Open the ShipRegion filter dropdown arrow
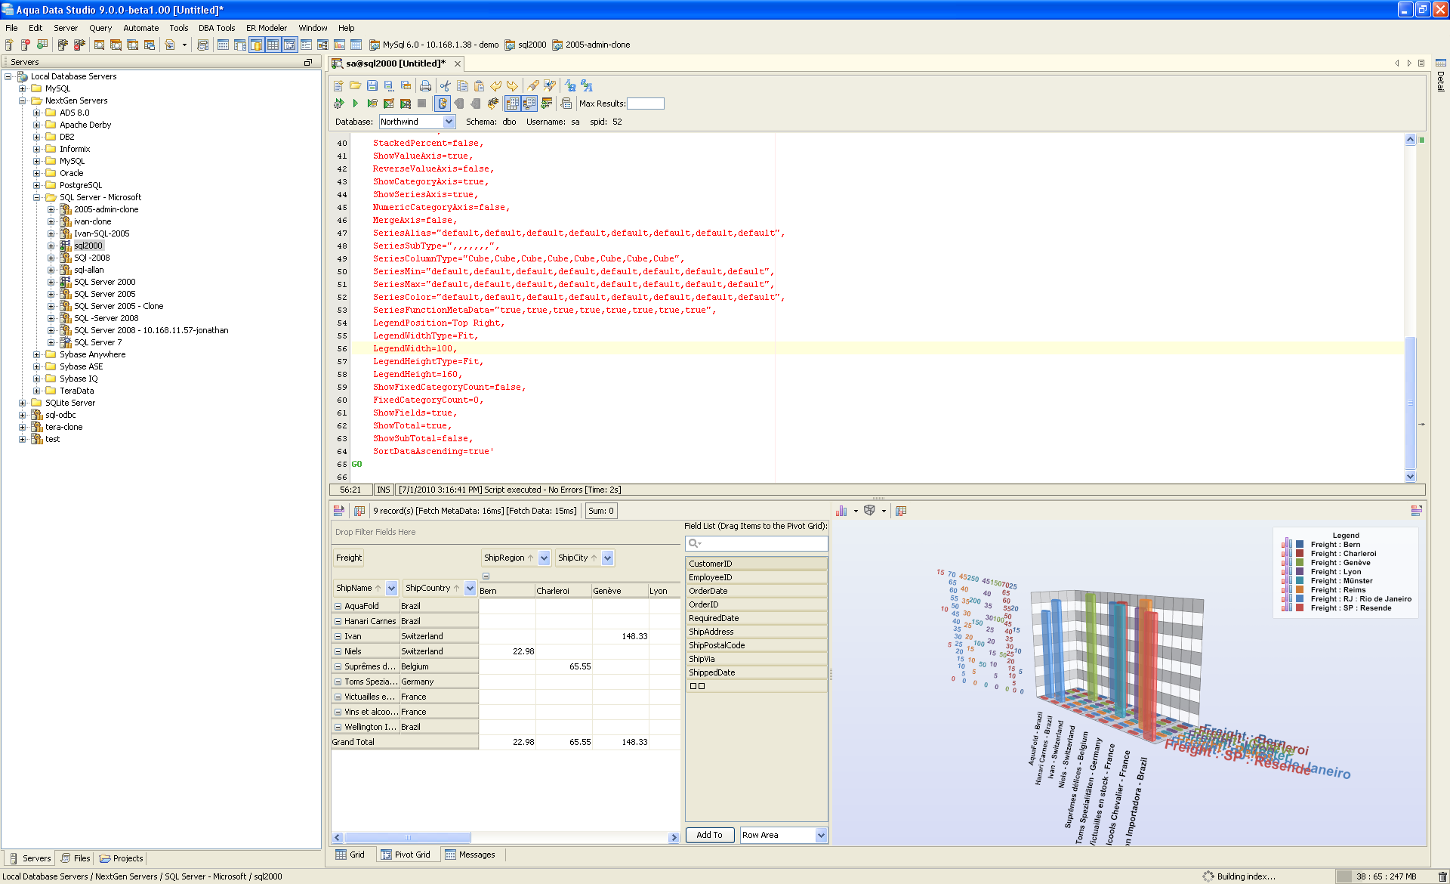Image resolution: width=1450 pixels, height=884 pixels. coord(545,558)
